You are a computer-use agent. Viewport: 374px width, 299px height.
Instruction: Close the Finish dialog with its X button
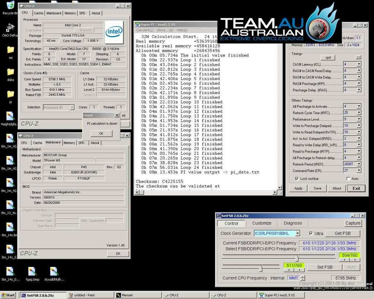[x=117, y=115]
